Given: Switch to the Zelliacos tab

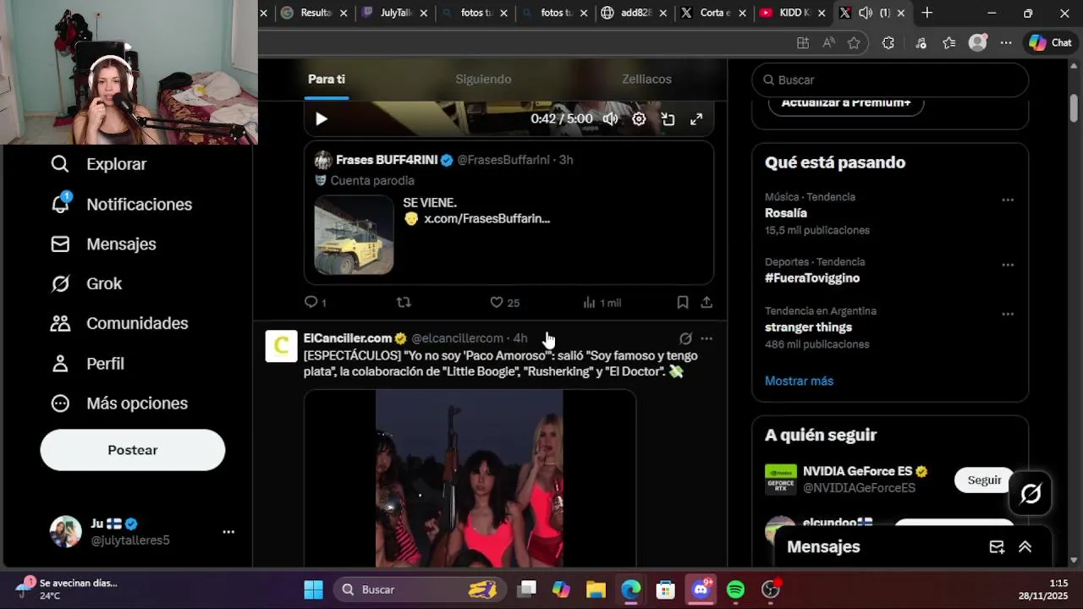Looking at the screenshot, I should click(646, 79).
